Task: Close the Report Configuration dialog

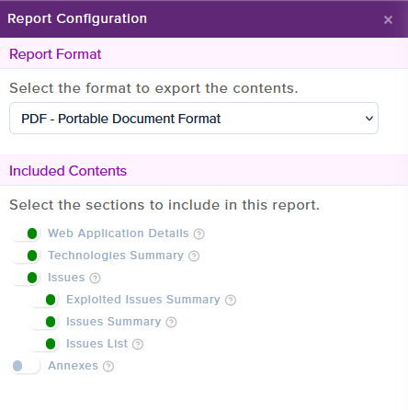Action: click(388, 19)
